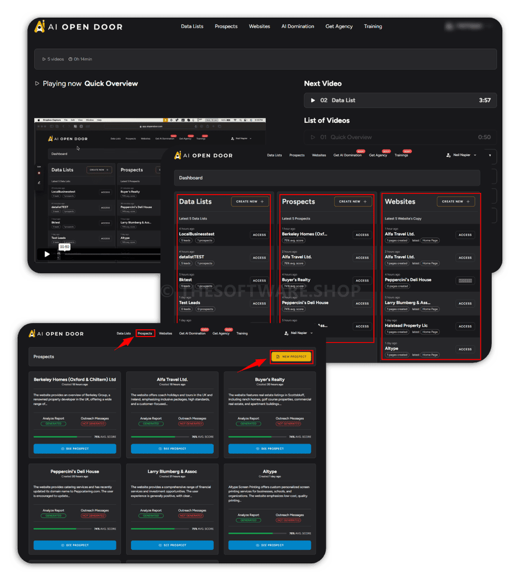The image size is (520, 581).
Task: Select Get AI Domination in Dashboard window navigation
Action: coord(347,155)
